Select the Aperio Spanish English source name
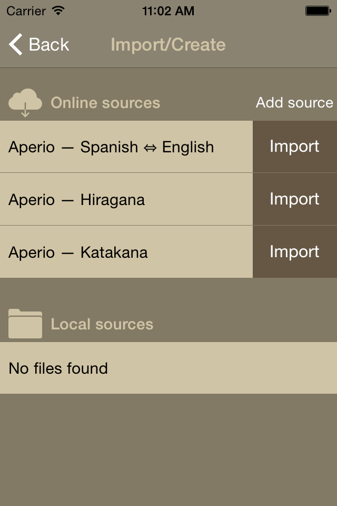Image resolution: width=337 pixels, height=506 pixels. point(111,147)
